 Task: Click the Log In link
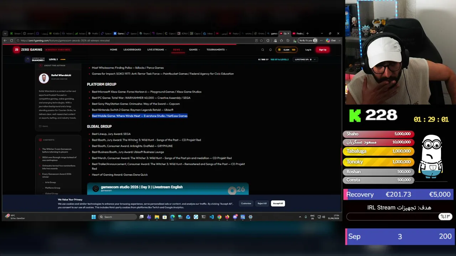tap(308, 50)
